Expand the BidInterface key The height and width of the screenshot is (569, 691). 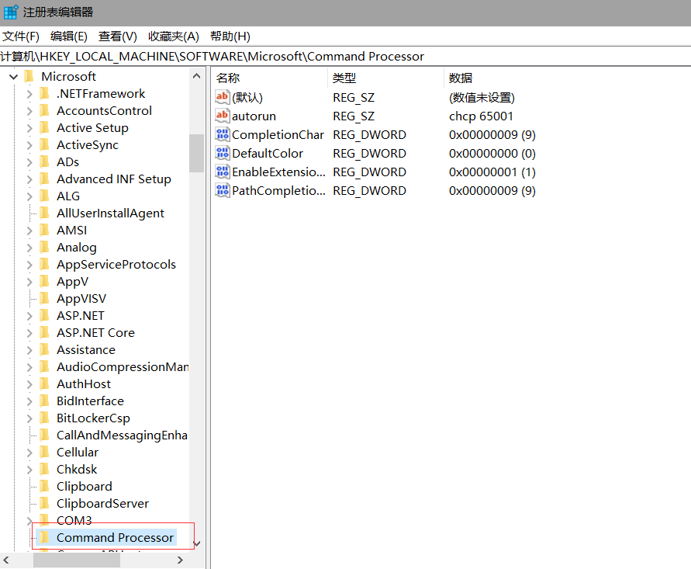pos(29,401)
